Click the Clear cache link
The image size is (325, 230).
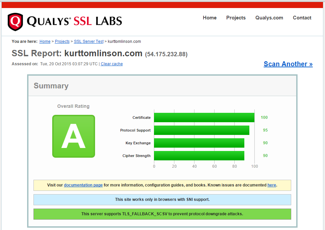[112, 64]
